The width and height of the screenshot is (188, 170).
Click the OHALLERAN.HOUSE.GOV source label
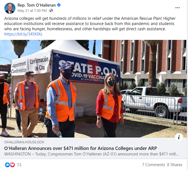pyautogui.click(x=24, y=142)
